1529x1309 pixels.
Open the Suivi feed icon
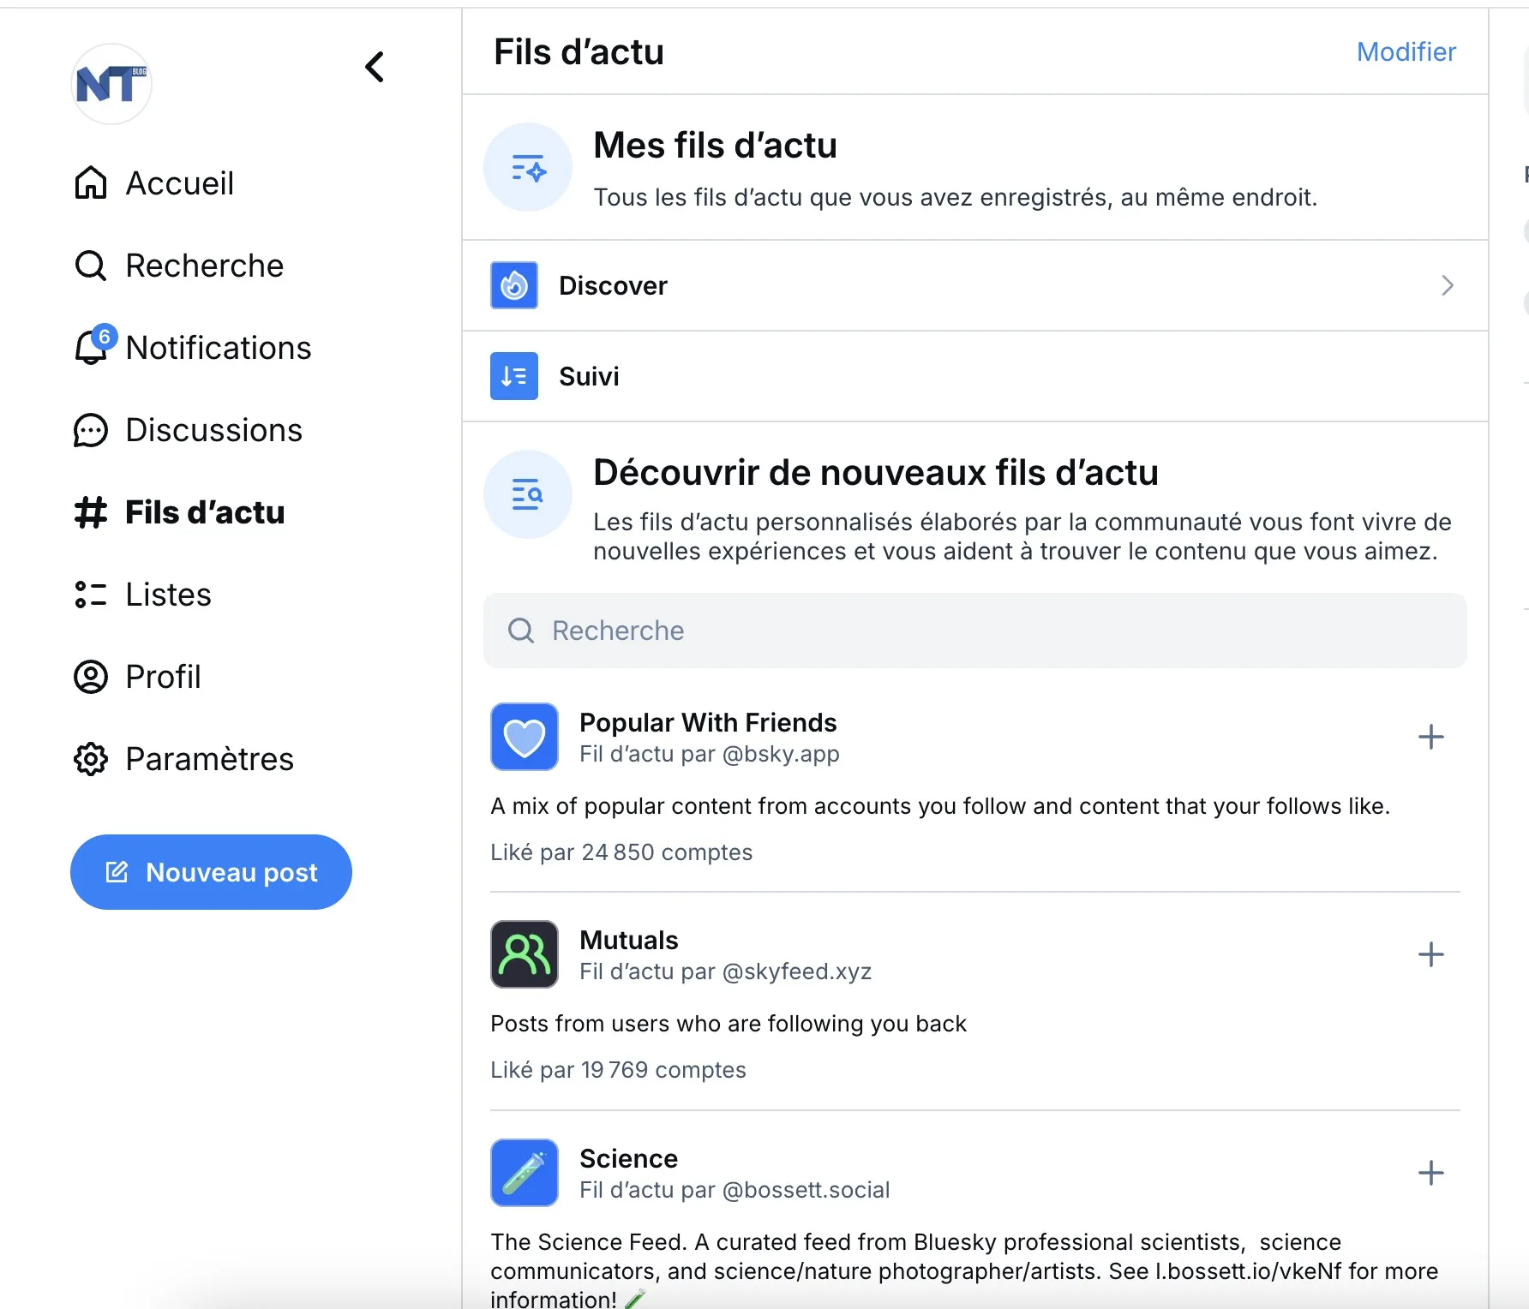coord(513,376)
